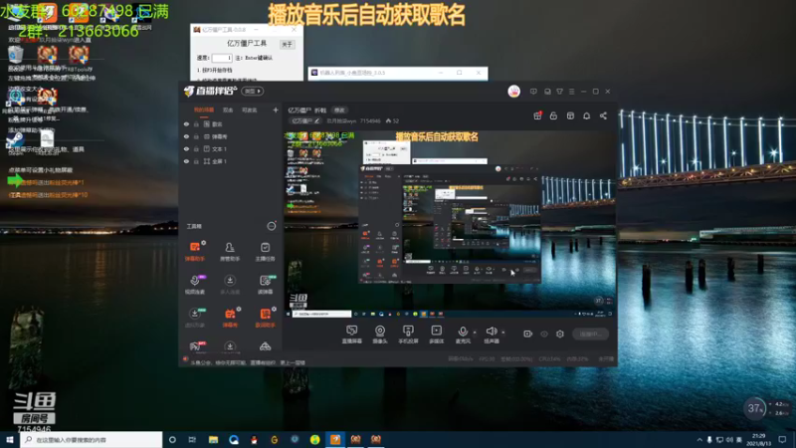Screen dimensions: 796x448
Task: Hide the first source layer via eye icon
Action: point(186,123)
